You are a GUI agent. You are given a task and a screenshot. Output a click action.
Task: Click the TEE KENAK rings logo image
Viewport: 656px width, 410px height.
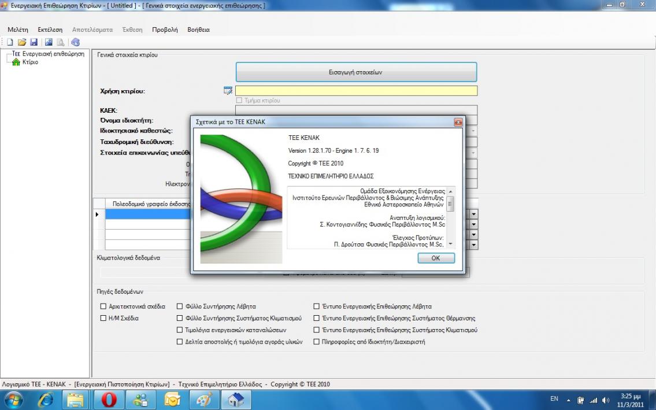(x=242, y=199)
